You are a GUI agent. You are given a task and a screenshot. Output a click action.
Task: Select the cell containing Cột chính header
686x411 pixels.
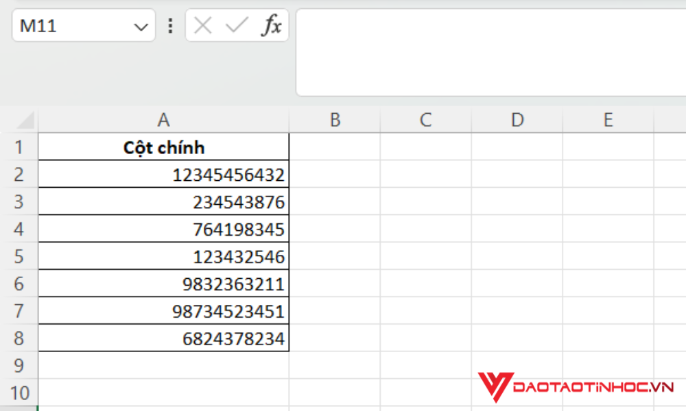pos(163,146)
